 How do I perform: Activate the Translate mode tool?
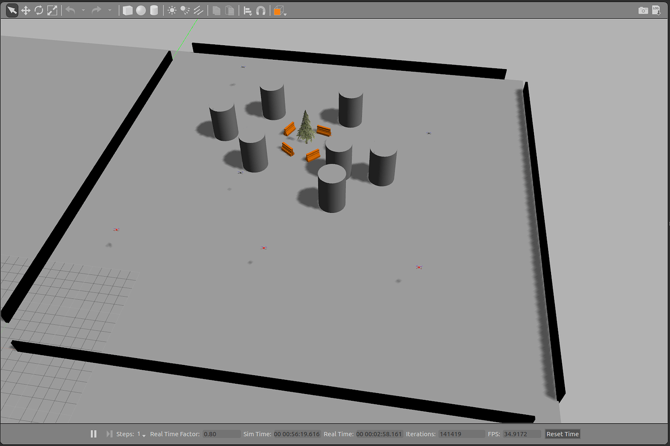(x=25, y=10)
